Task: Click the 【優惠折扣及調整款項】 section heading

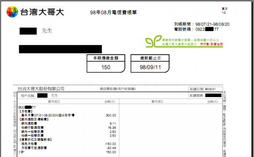Action: (35, 140)
